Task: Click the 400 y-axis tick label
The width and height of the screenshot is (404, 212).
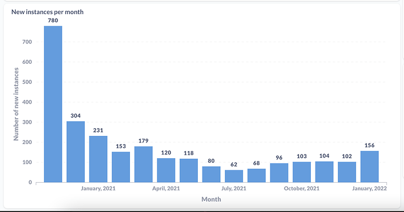Action: pyautogui.click(x=27, y=102)
